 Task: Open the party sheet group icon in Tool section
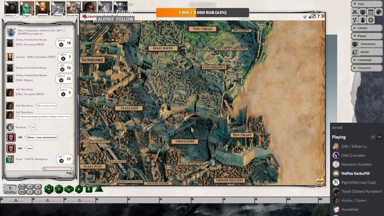click(362, 12)
